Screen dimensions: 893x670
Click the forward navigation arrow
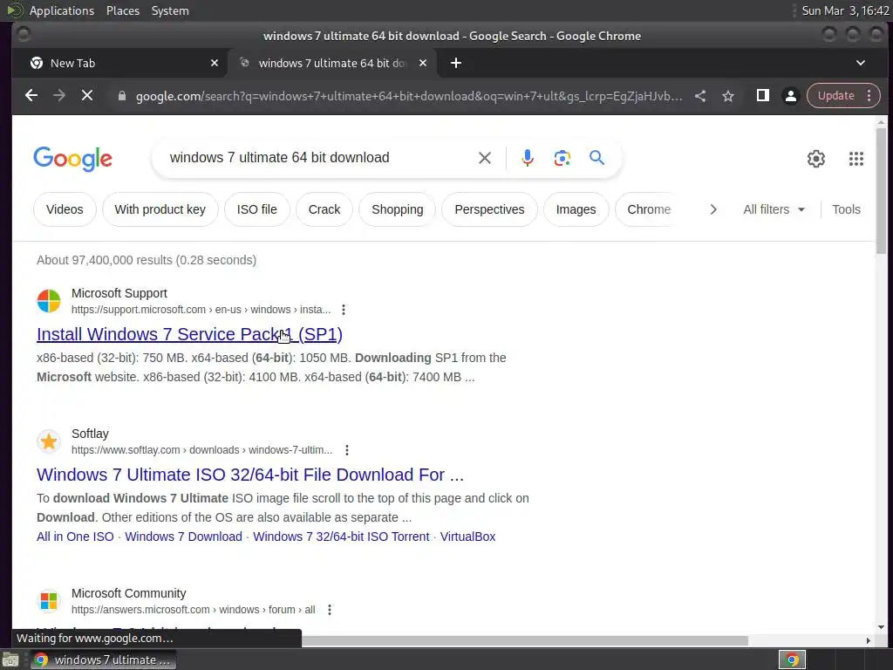[x=59, y=96]
